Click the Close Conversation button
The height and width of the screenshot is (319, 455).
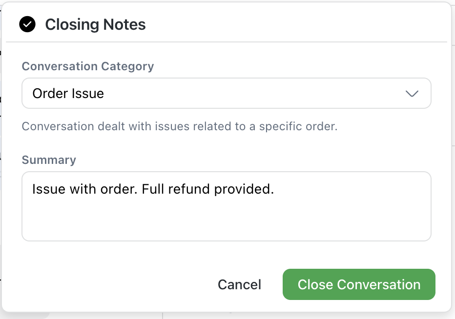[359, 284]
